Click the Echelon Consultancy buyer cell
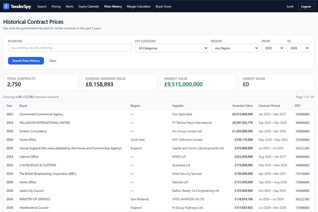This screenshot has height=212, width=318. (x=33, y=131)
